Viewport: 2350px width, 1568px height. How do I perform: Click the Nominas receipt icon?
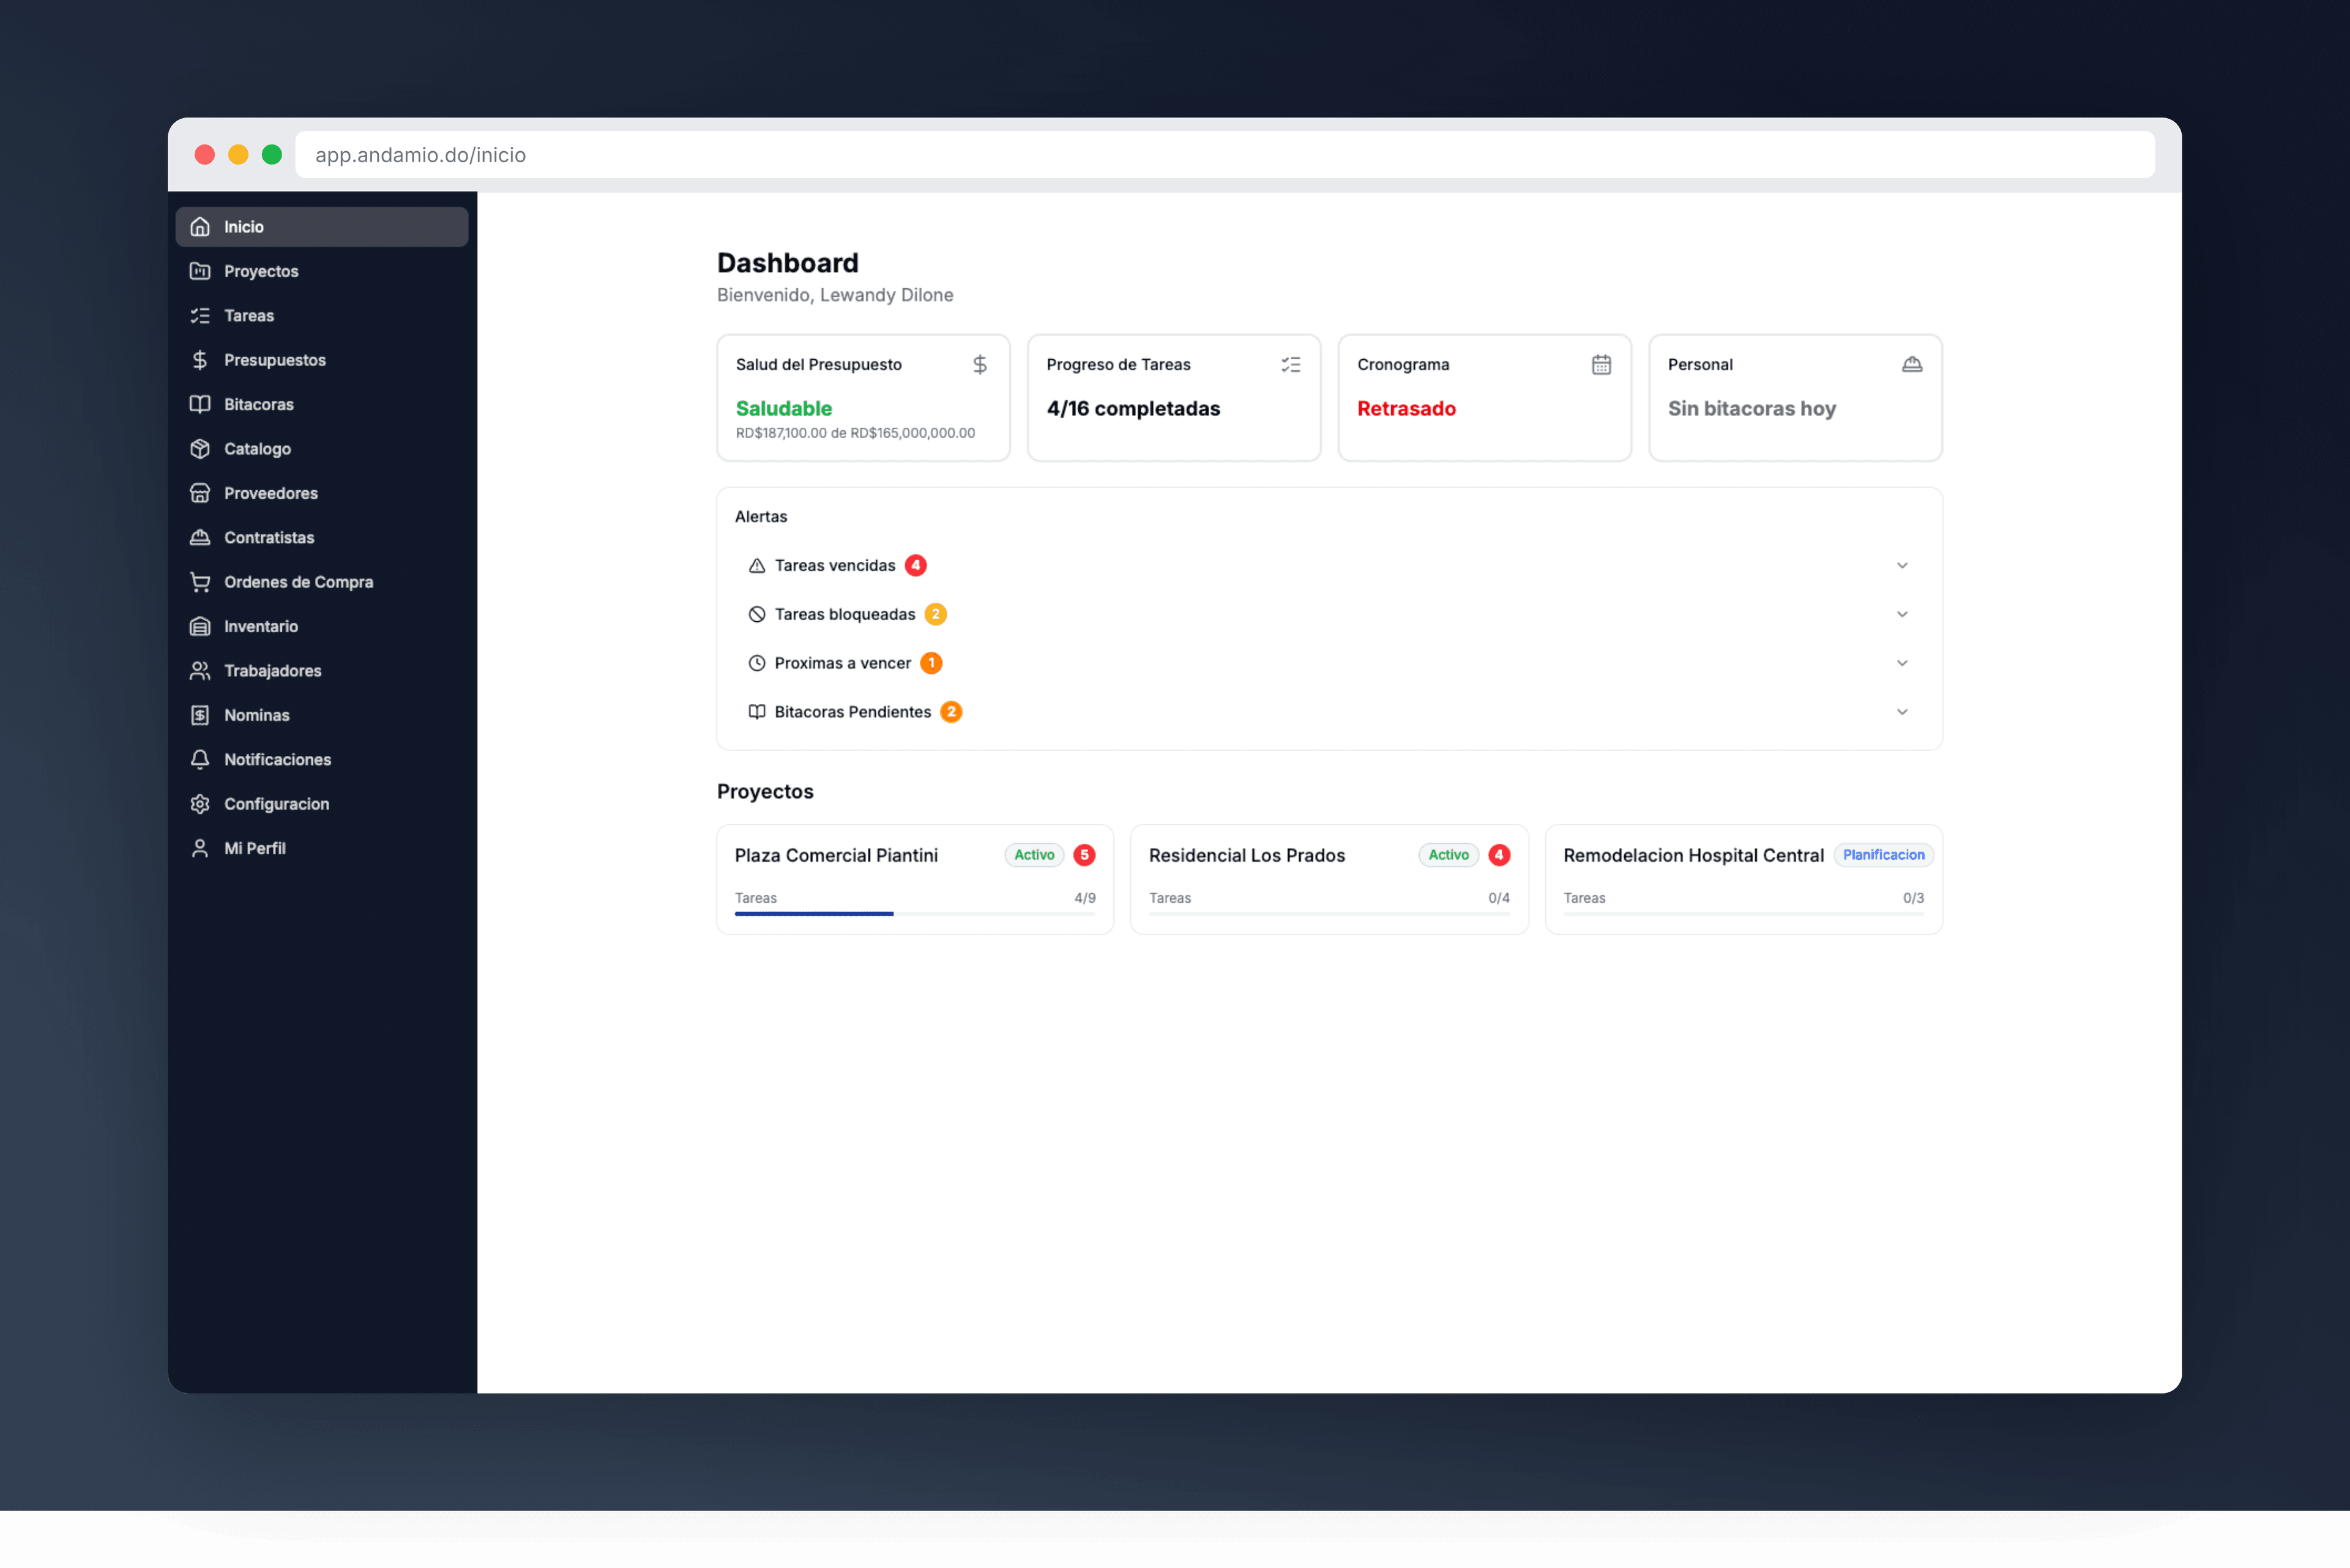pyautogui.click(x=200, y=715)
